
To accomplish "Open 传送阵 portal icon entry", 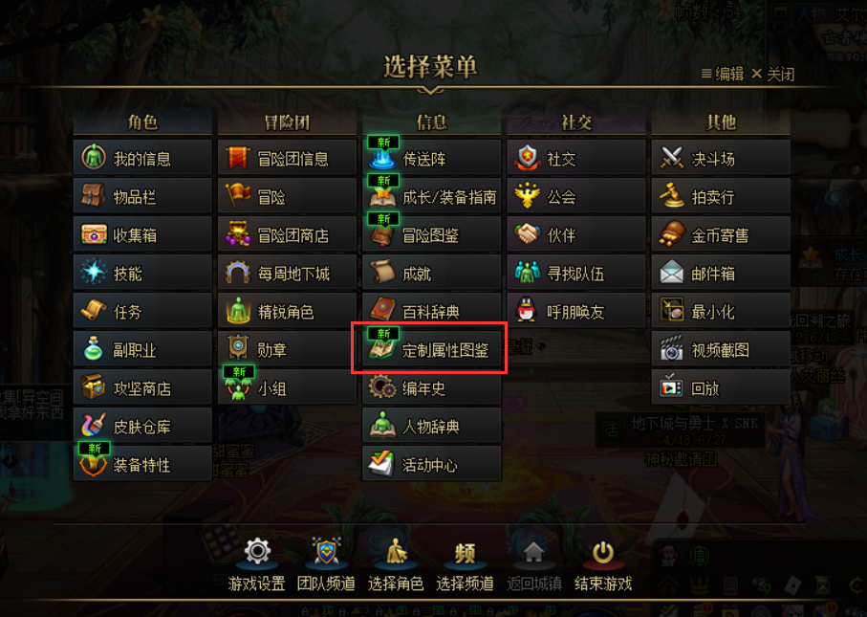I will [382, 157].
